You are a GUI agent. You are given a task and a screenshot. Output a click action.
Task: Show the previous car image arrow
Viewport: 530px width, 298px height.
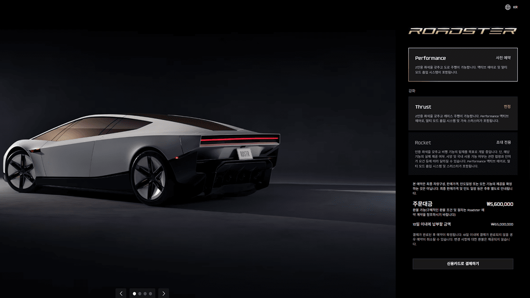121,293
